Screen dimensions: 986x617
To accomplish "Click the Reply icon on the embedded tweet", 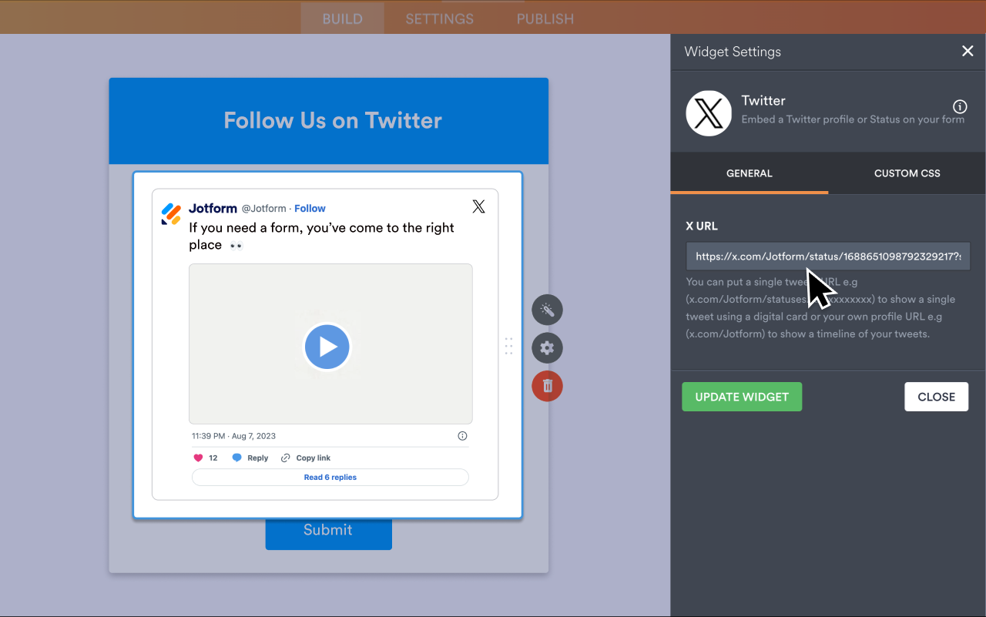I will 238,458.
